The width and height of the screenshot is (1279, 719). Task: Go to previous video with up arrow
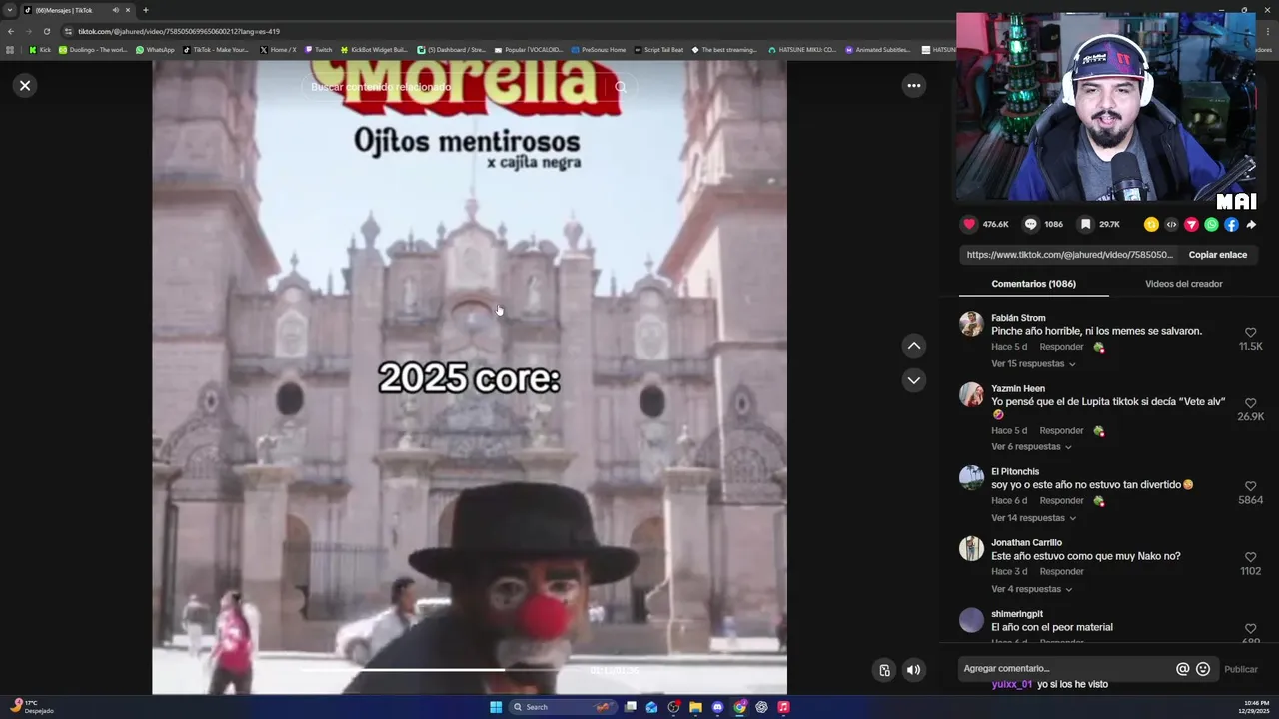click(x=913, y=346)
